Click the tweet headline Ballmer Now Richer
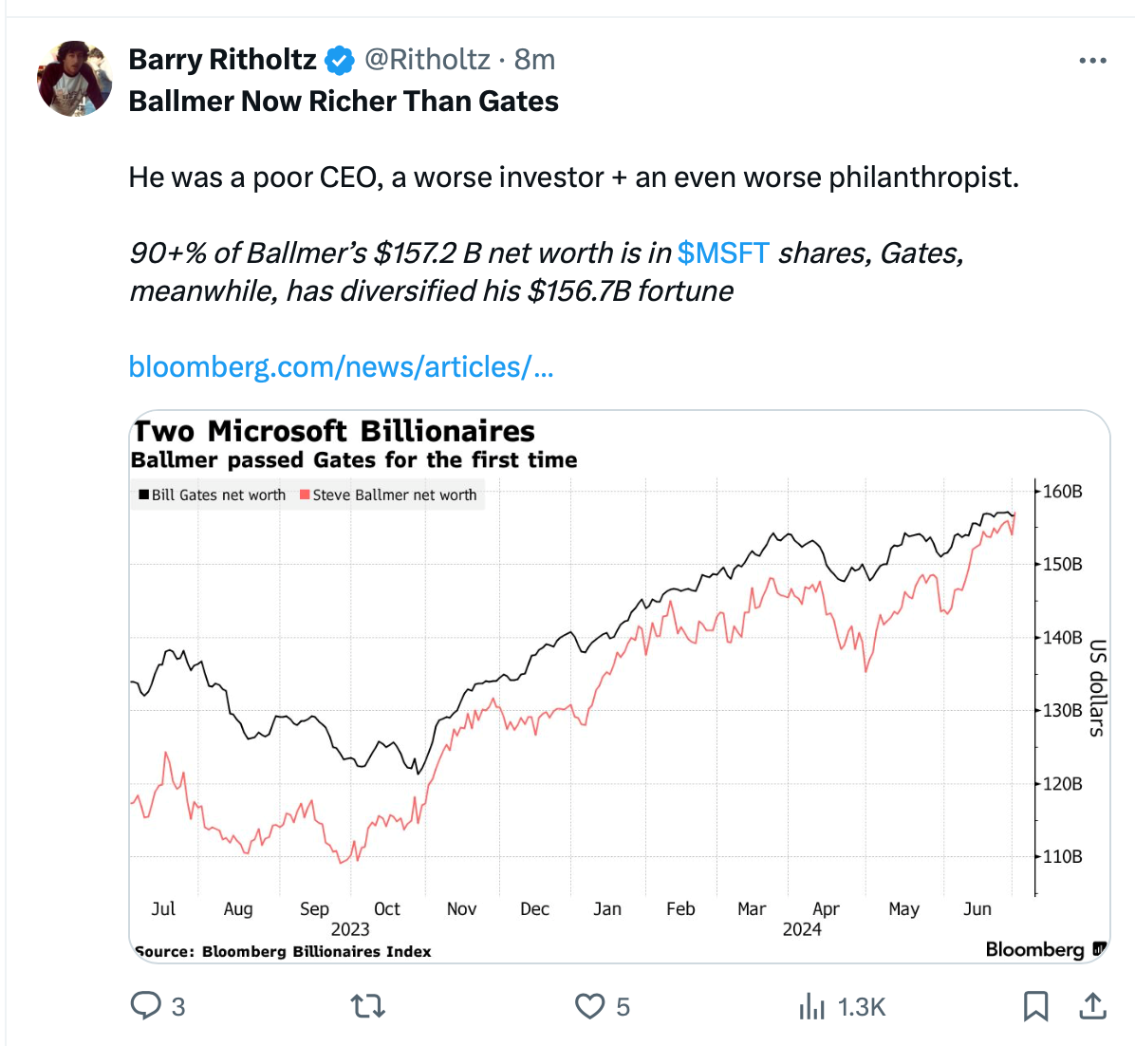The image size is (1135, 1046). tap(344, 102)
